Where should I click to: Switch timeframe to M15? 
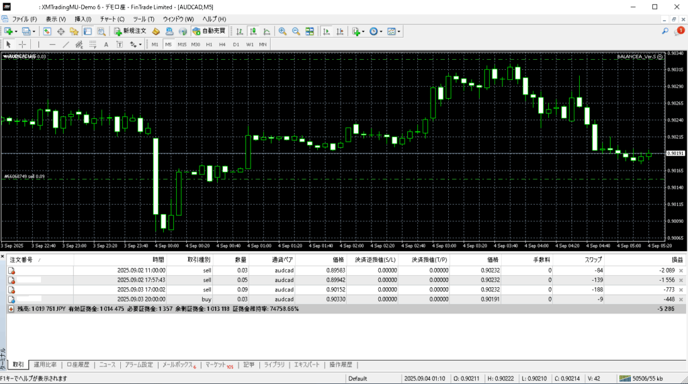(182, 44)
